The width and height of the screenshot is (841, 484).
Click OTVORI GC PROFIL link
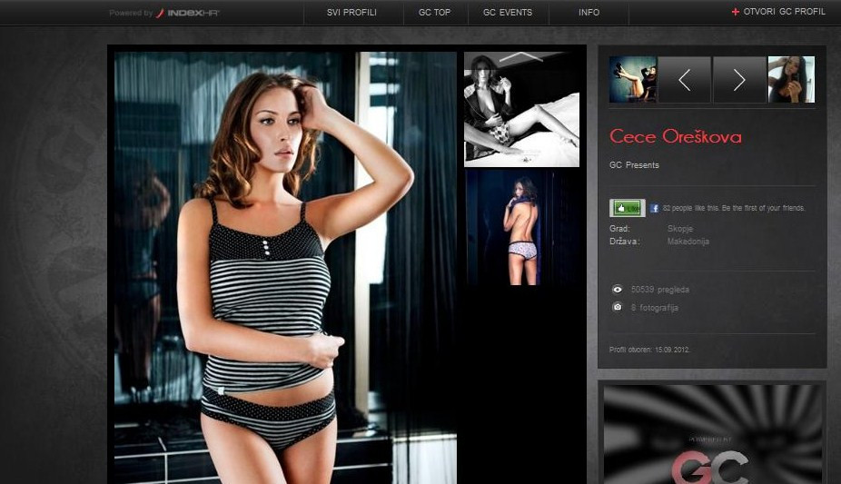tap(784, 12)
